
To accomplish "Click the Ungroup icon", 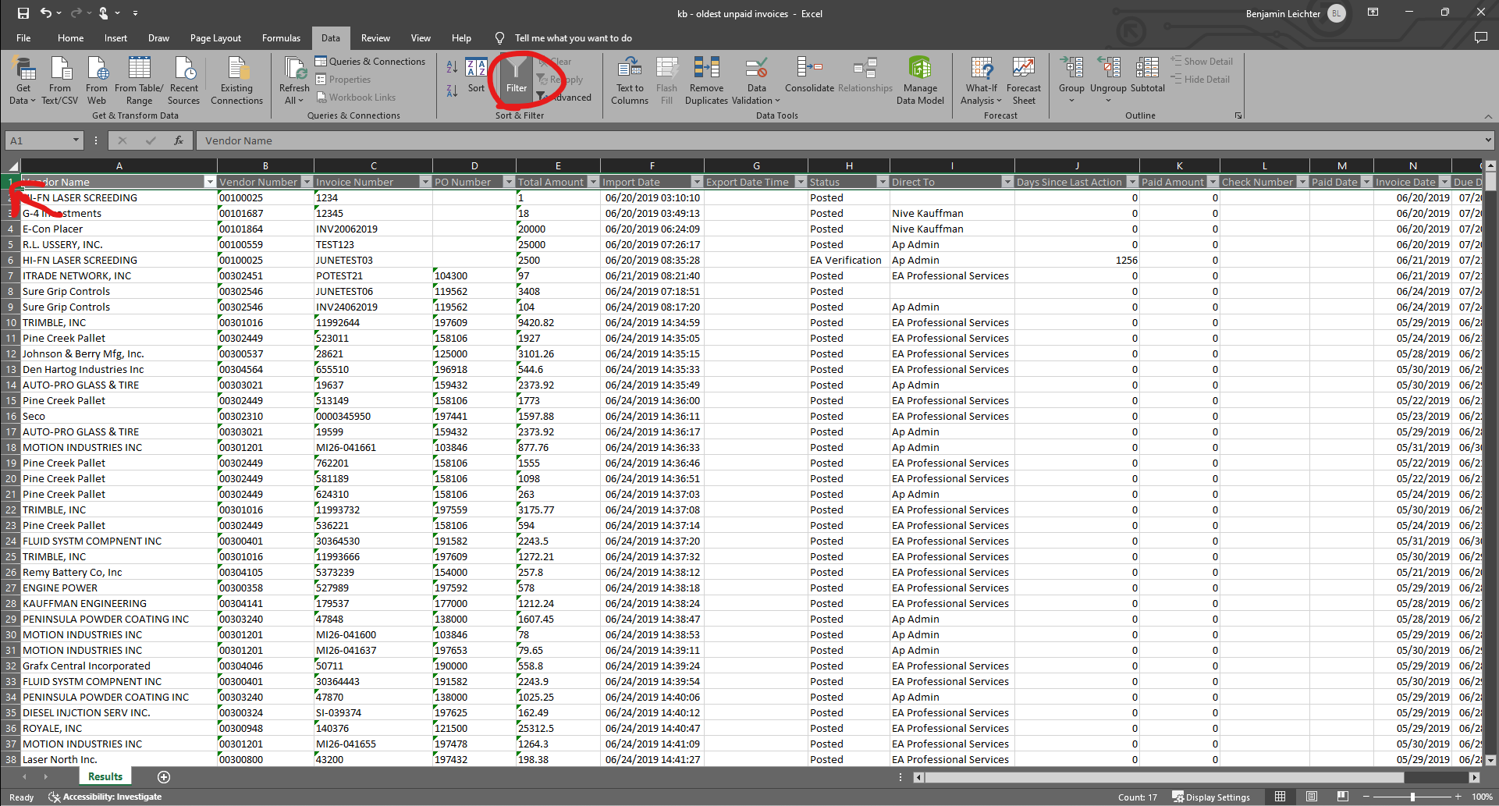I will (1108, 68).
